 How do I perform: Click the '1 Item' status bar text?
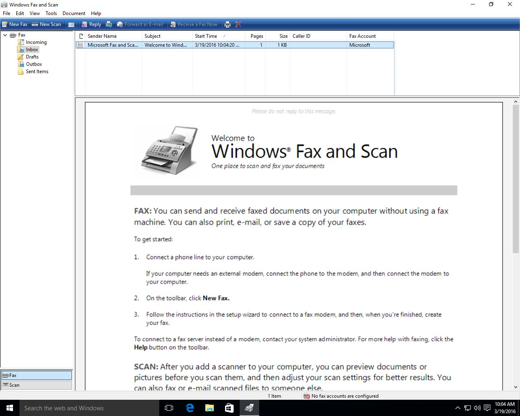pos(274,396)
